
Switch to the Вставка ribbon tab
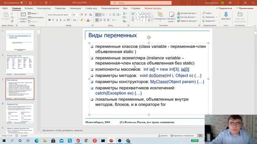29,8
